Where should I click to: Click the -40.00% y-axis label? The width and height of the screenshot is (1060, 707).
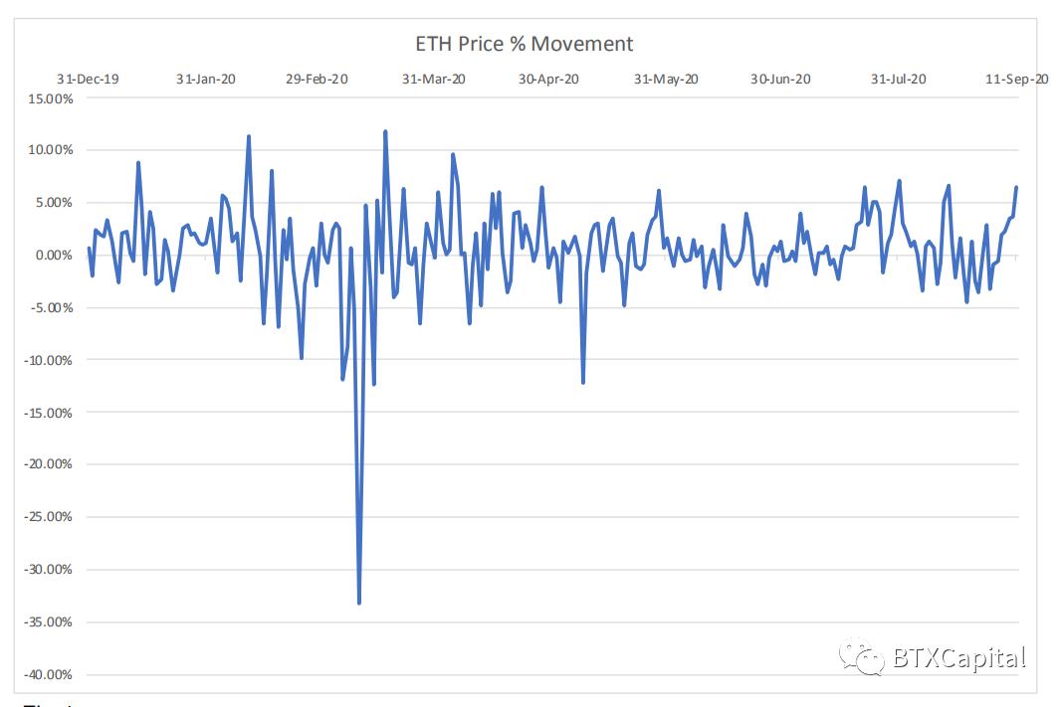48,674
